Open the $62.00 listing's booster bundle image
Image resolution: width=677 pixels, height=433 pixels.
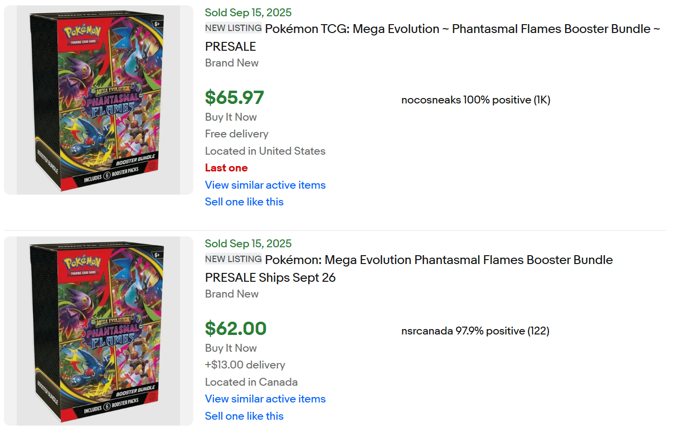pyautogui.click(x=99, y=331)
